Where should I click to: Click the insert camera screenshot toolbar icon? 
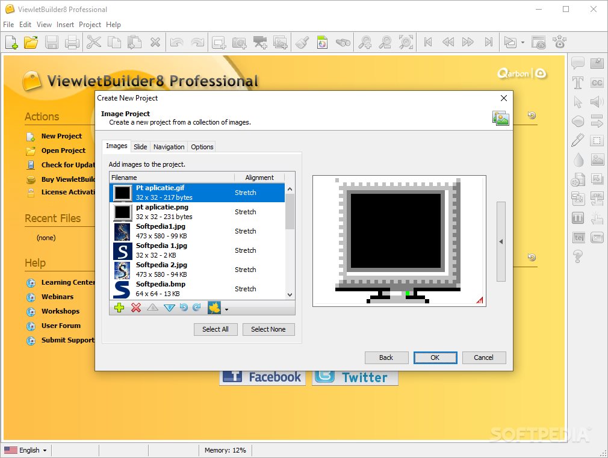pyautogui.click(x=239, y=43)
